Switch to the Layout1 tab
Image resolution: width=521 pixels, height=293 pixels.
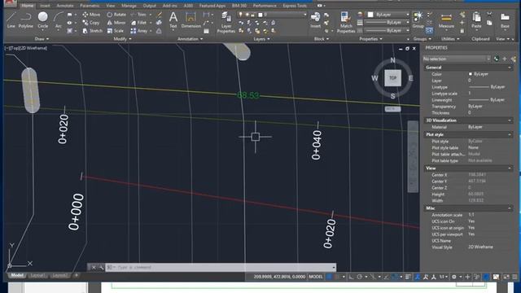coord(37,275)
